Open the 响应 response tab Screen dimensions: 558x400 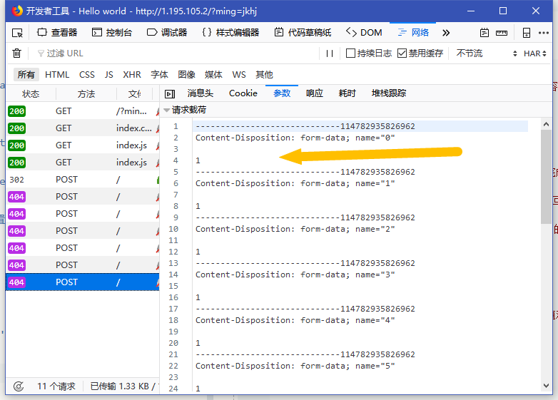[315, 93]
